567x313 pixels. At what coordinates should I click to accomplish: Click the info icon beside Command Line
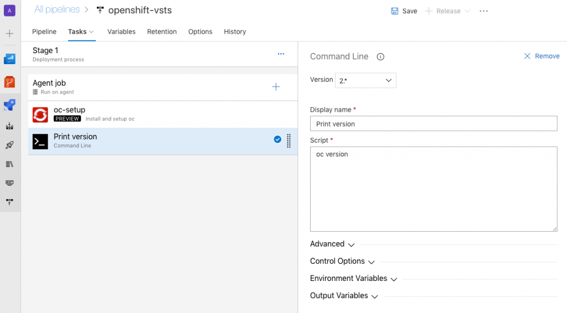(x=380, y=56)
